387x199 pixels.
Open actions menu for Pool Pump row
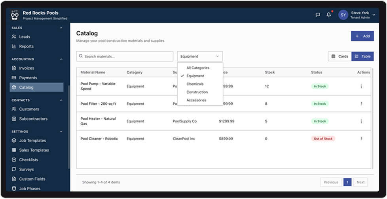(x=361, y=86)
